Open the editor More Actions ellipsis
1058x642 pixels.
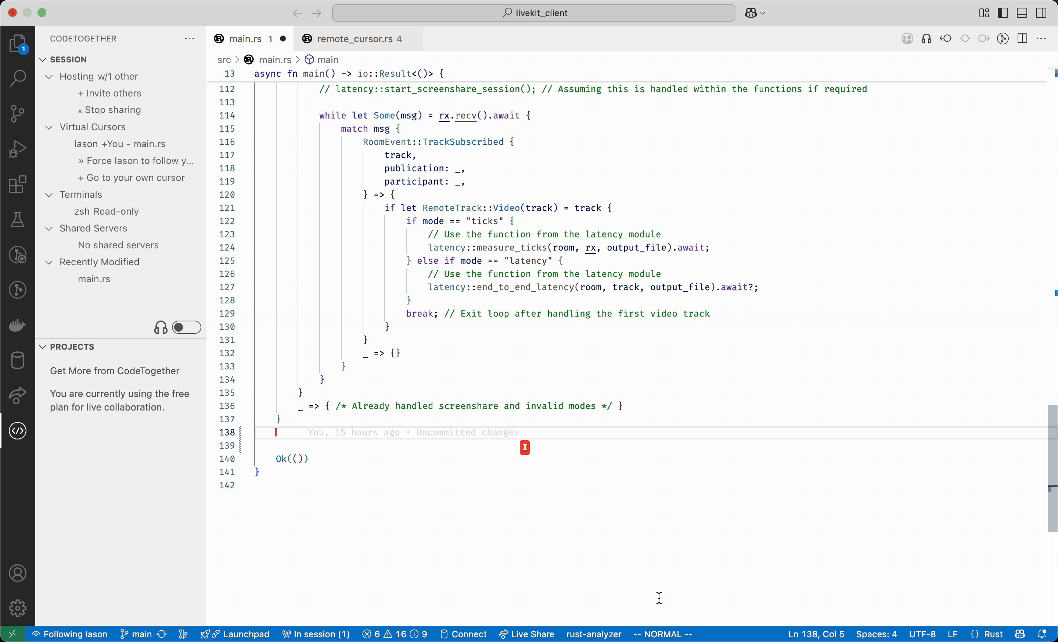point(1041,39)
